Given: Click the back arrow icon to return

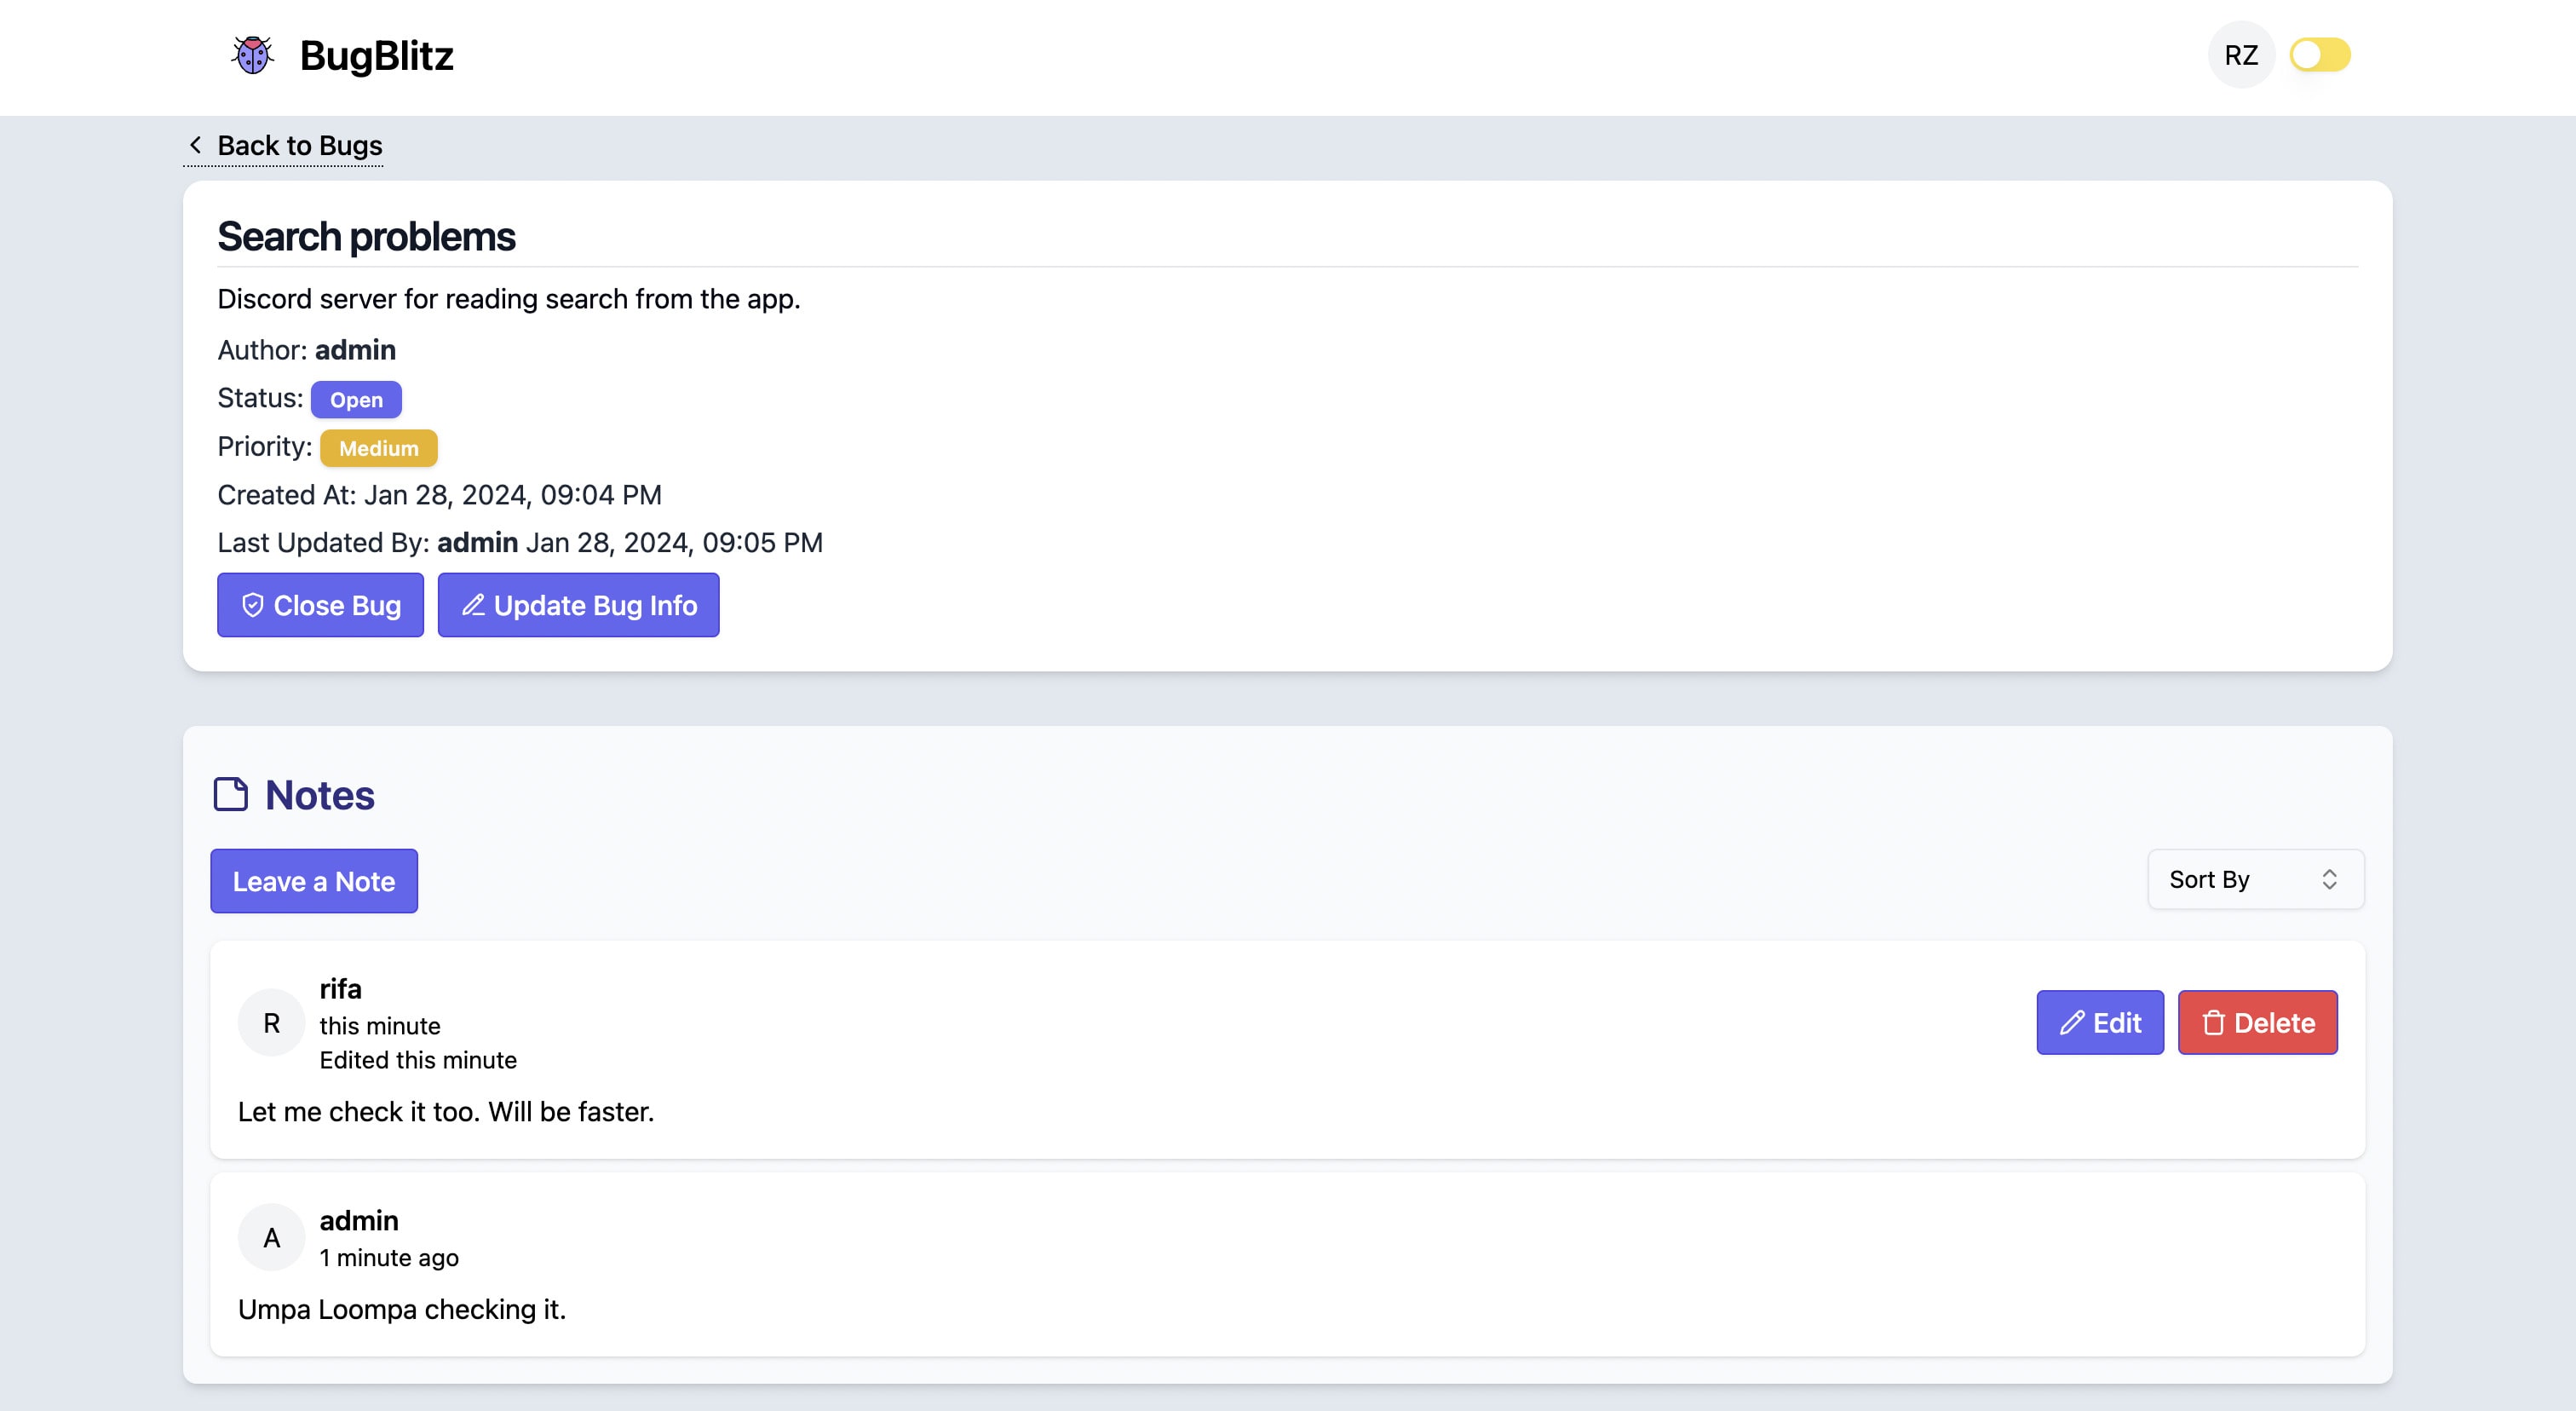Looking at the screenshot, I should [196, 146].
